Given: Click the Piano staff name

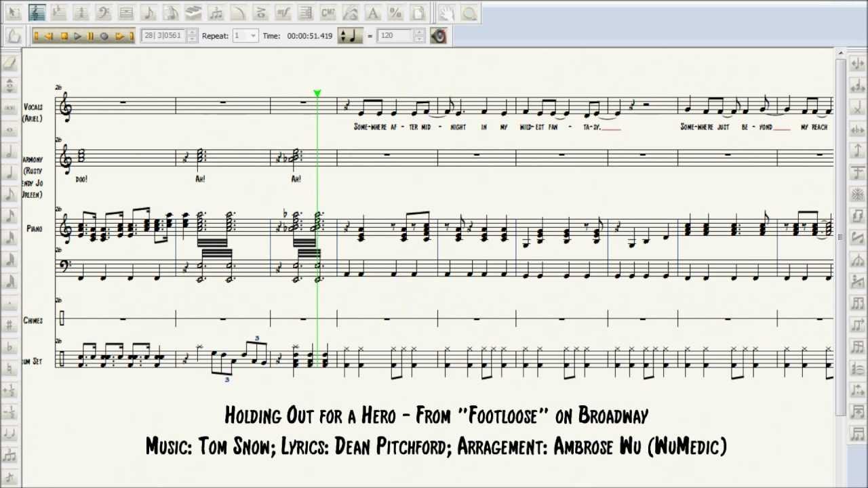Looking at the screenshot, I should [35, 229].
